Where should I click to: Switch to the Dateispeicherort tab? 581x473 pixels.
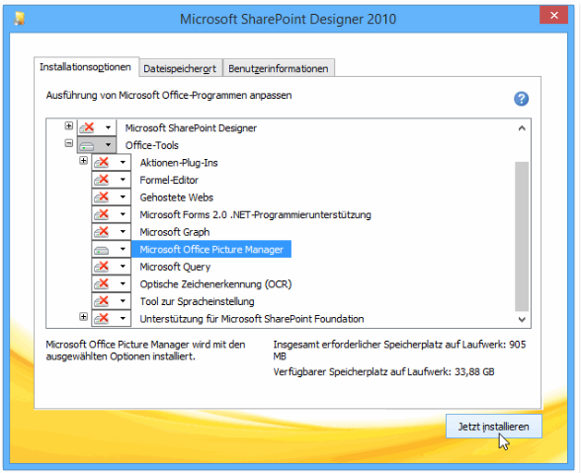pos(180,68)
